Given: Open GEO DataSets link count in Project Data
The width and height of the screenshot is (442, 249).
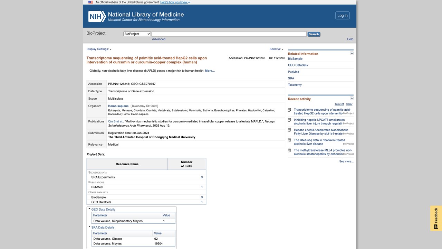Looking at the screenshot, I should (x=202, y=202).
